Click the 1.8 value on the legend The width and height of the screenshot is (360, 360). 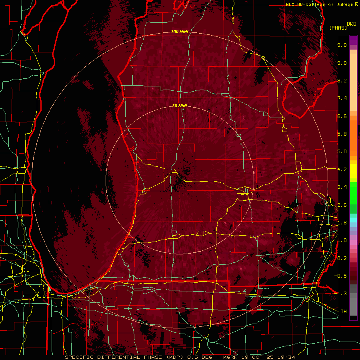coord(342,223)
